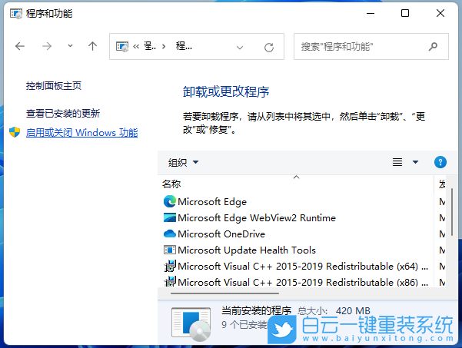
Task: Change view with the list view icon
Action: 397,162
